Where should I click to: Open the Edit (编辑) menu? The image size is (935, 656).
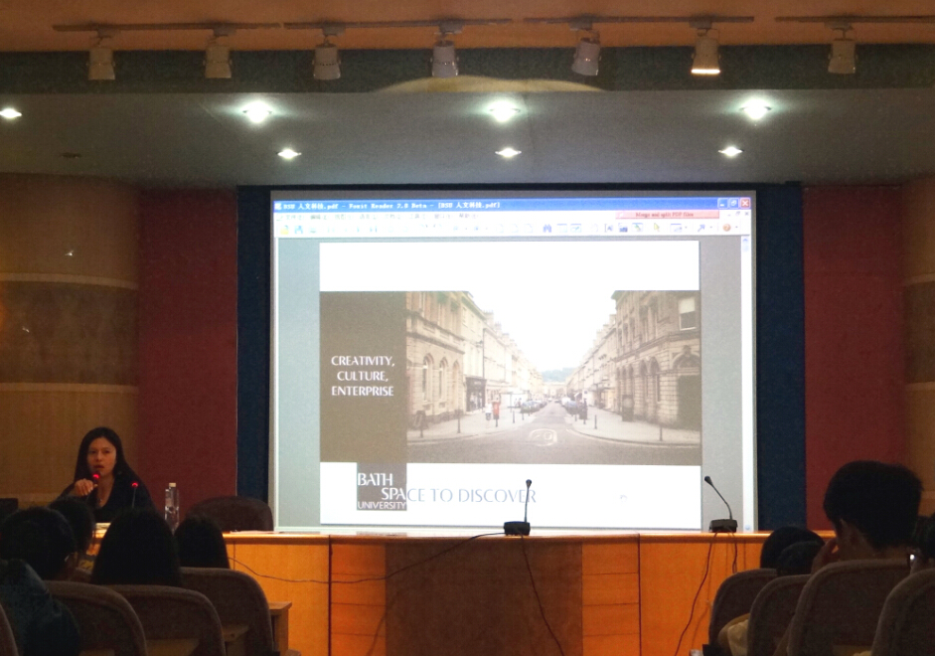coord(316,216)
